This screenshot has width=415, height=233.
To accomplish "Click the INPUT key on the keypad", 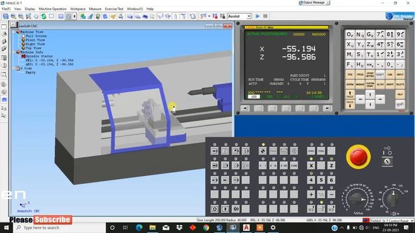I will click(x=400, y=75).
